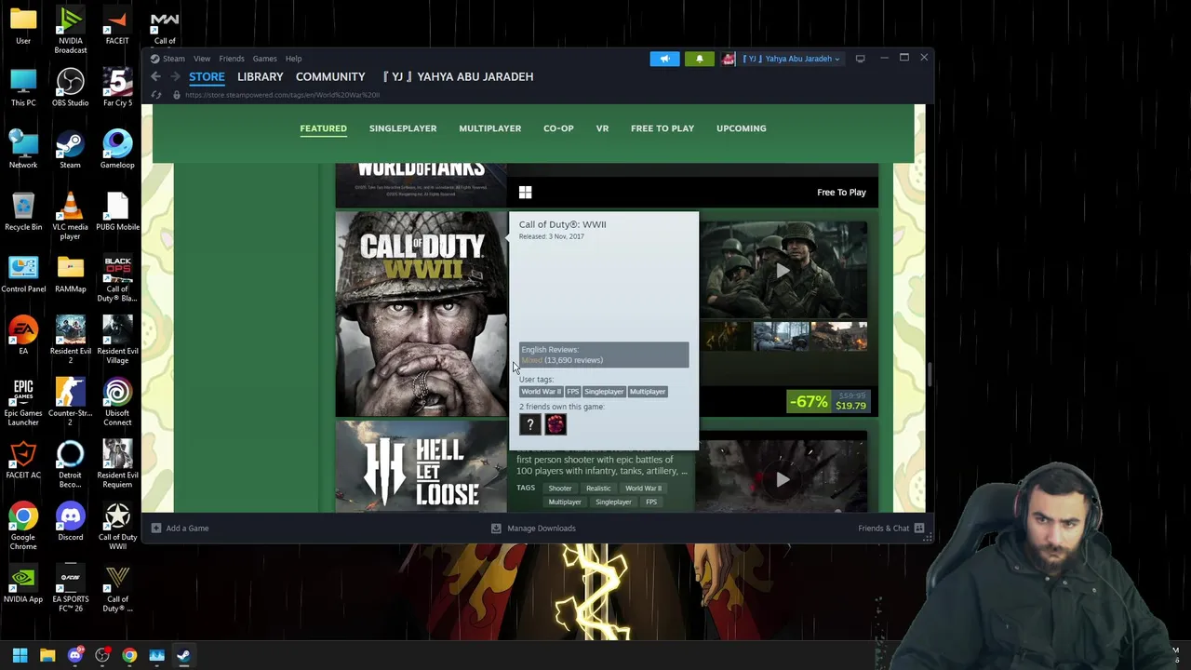Open the Hell Let Loose capsule image
1191x670 pixels.
pos(421,467)
